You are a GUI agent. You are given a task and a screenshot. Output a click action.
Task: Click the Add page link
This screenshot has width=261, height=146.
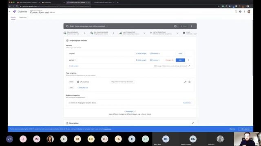pyautogui.click(x=129, y=112)
